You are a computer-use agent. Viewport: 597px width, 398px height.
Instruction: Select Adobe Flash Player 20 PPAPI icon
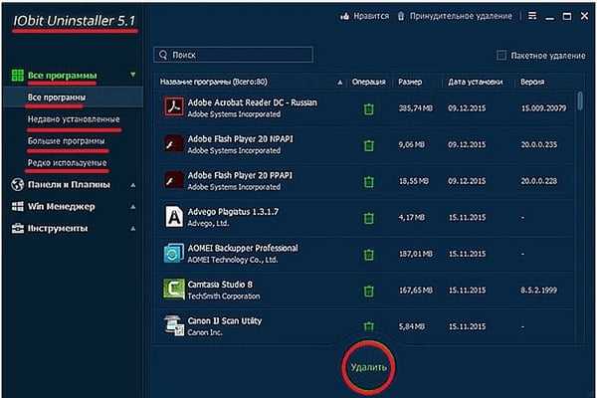tap(173, 180)
